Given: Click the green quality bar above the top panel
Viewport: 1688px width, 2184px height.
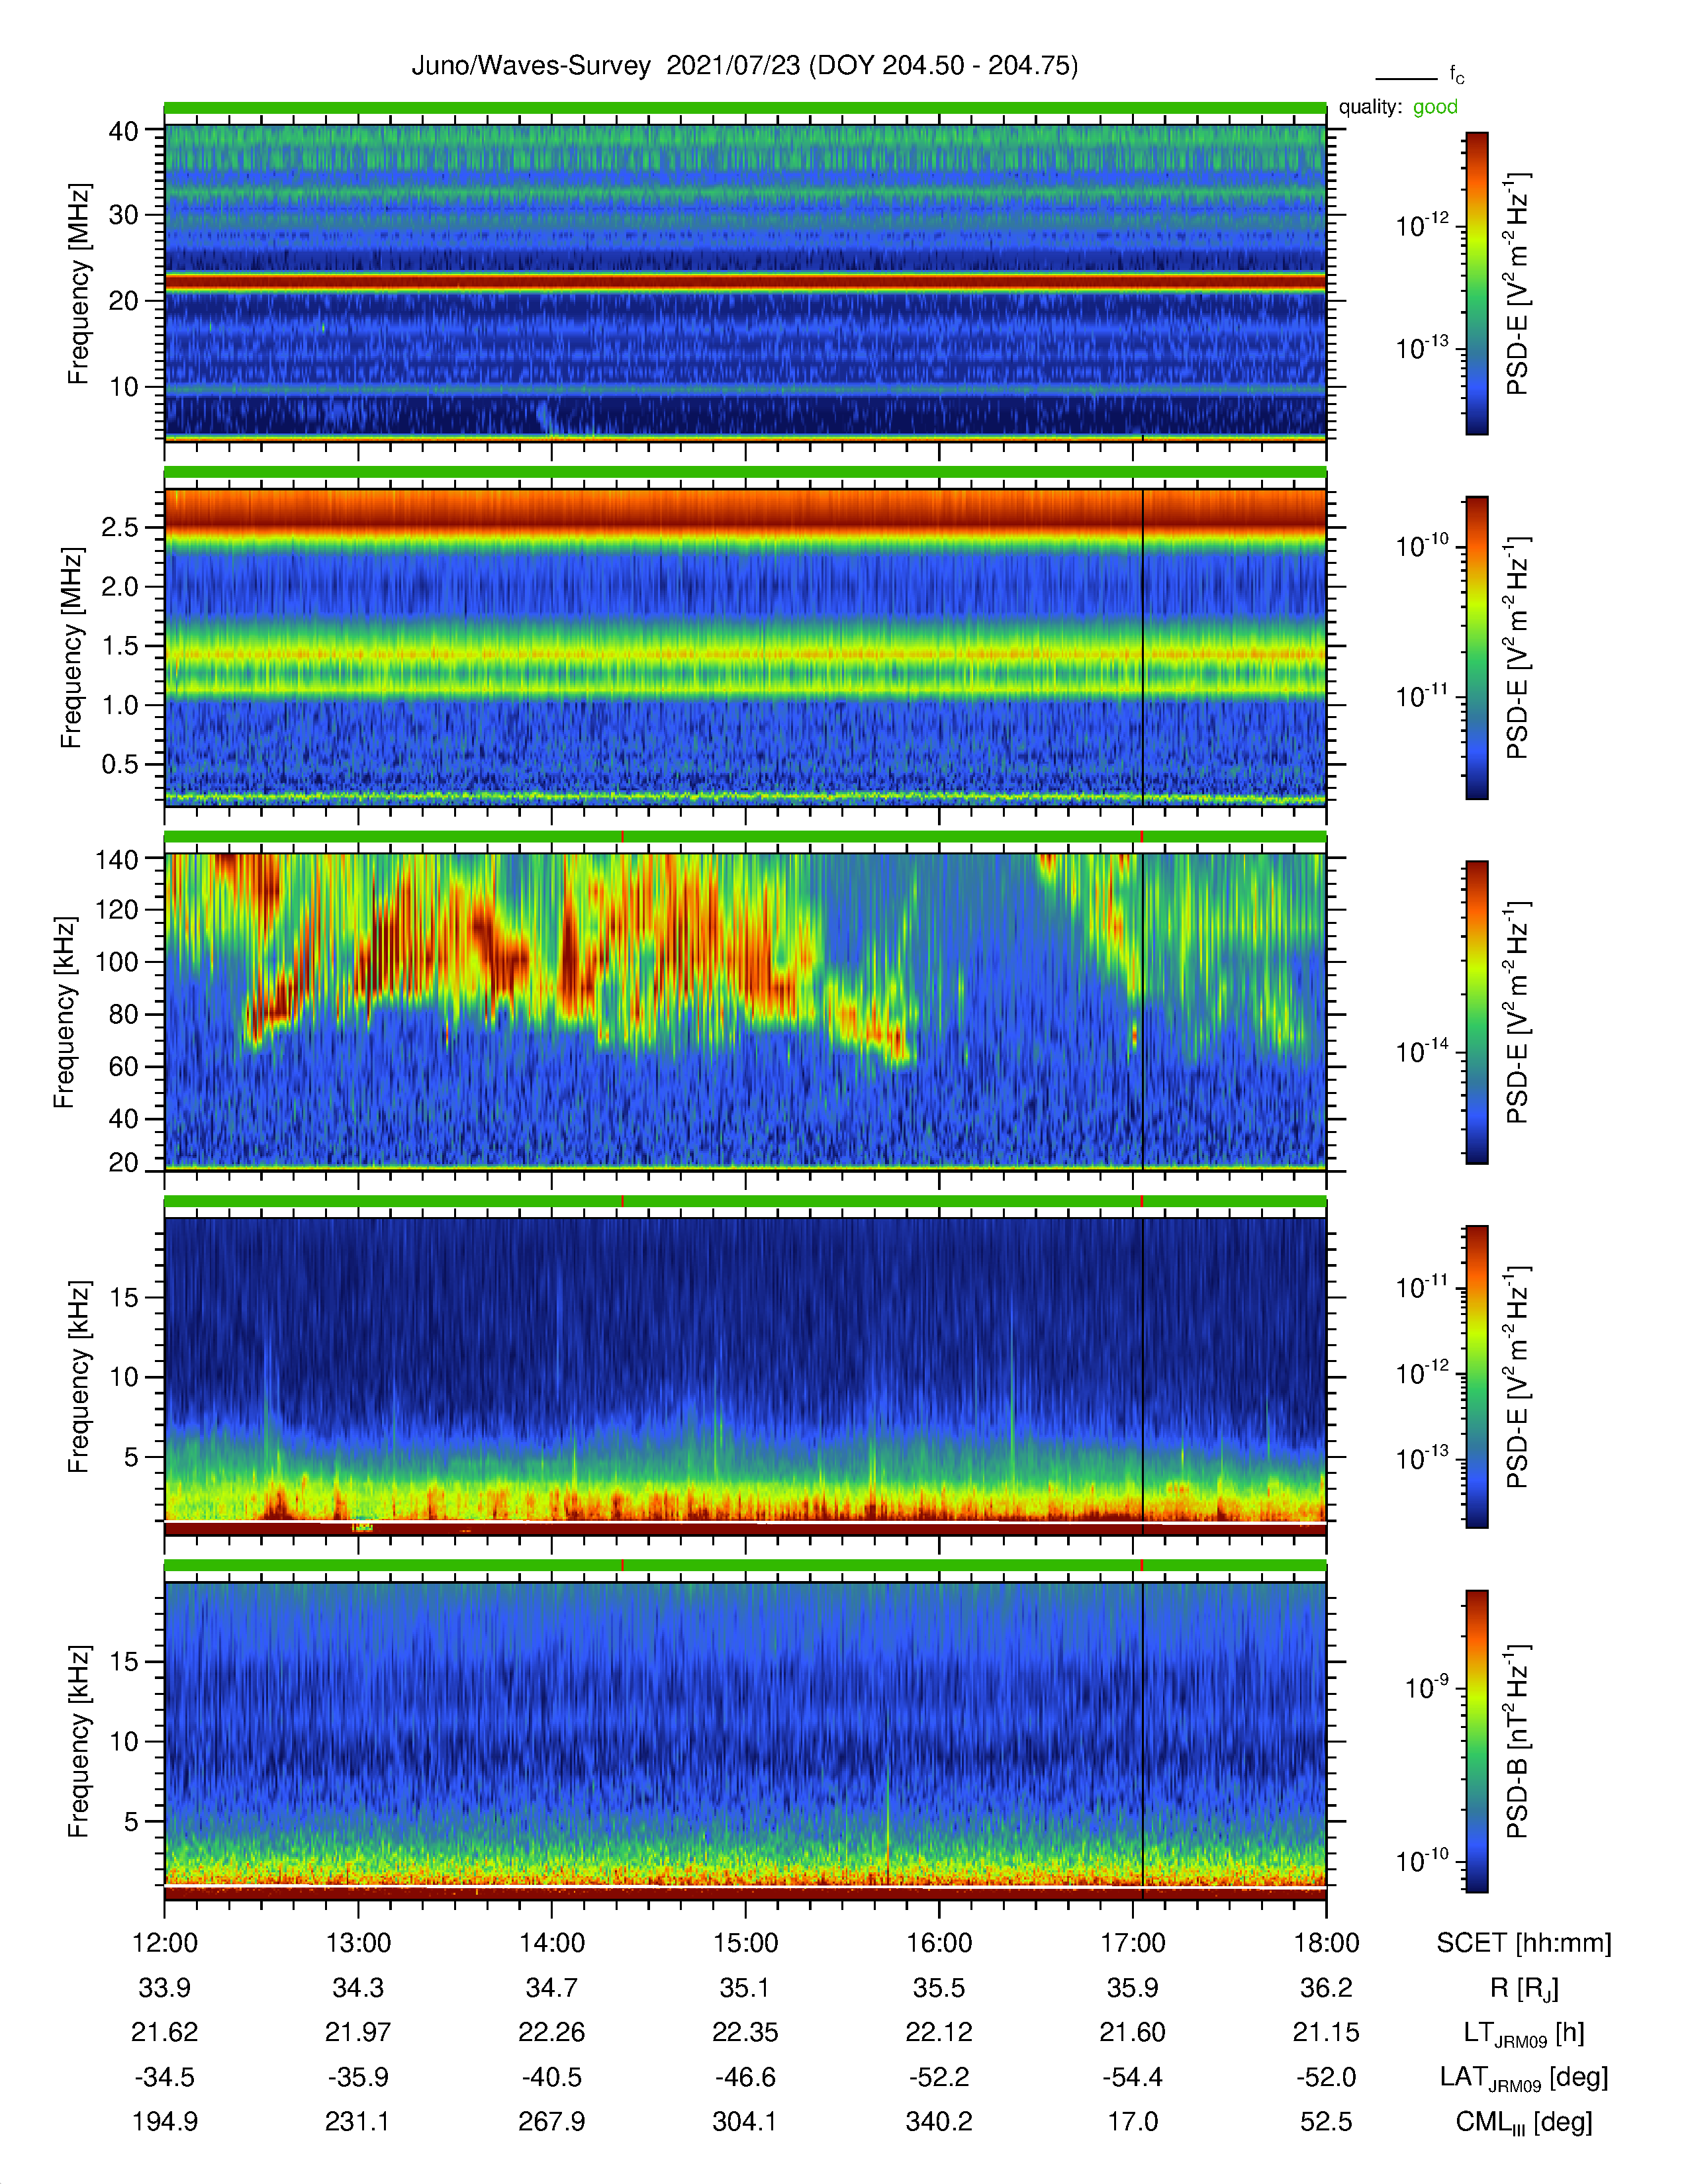Looking at the screenshot, I should 745,108.
